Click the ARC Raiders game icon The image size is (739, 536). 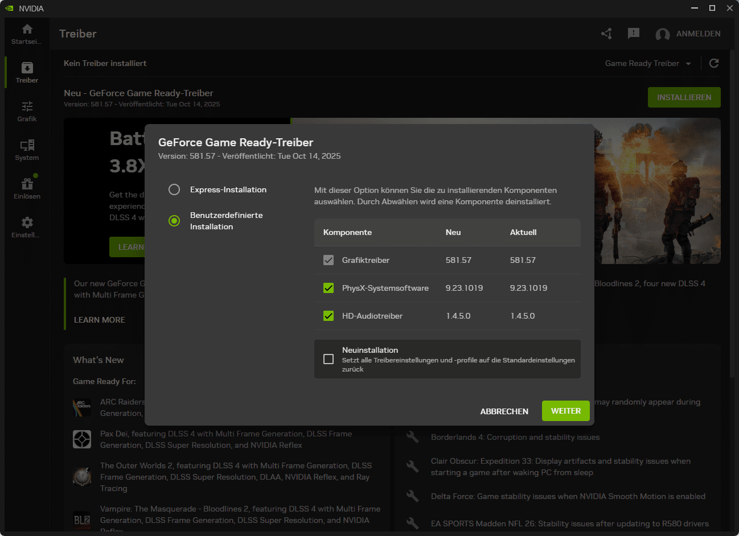pos(82,407)
